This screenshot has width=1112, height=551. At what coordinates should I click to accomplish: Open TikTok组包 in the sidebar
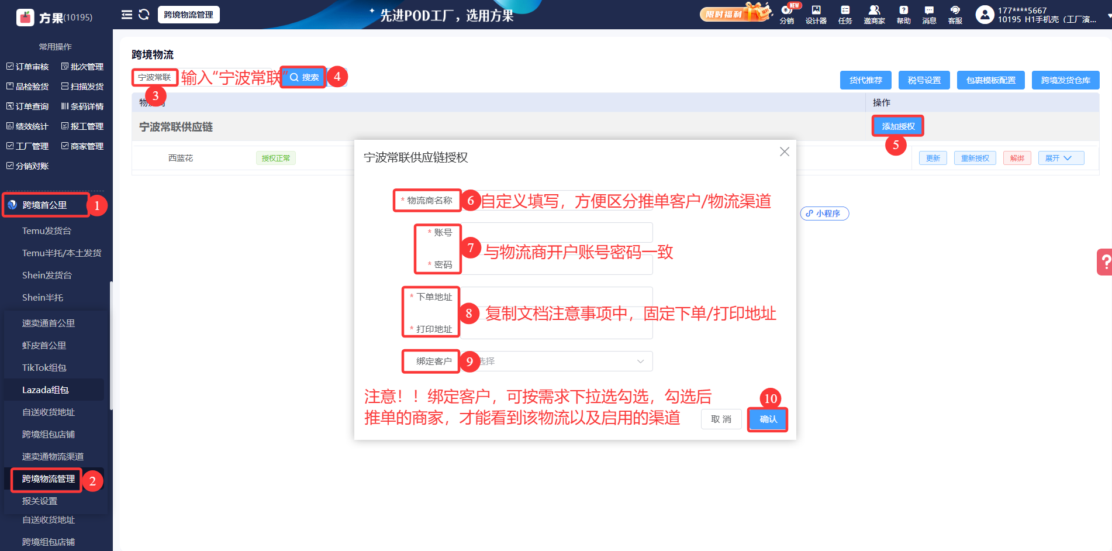click(44, 368)
